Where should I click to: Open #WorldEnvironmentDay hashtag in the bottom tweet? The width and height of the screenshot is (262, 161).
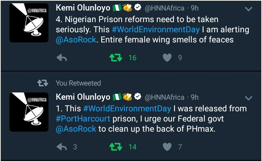[x=127, y=108]
